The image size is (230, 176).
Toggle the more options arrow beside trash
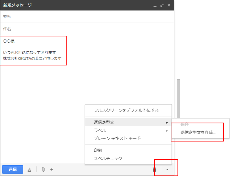[x=167, y=170]
